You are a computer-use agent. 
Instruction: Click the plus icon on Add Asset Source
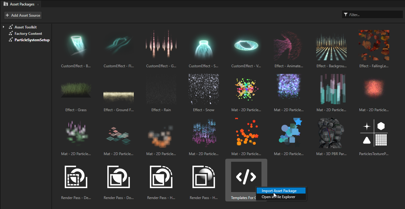(x=7, y=15)
